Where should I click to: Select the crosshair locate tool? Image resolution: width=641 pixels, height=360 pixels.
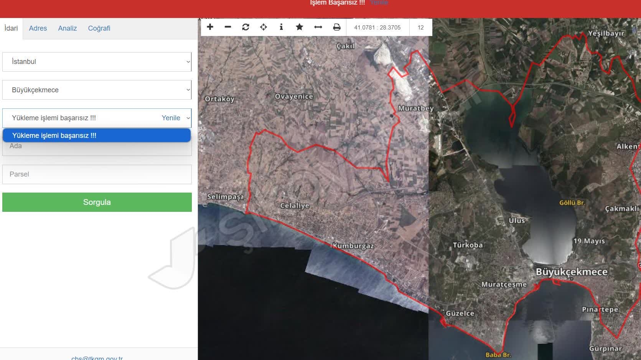[x=264, y=27]
